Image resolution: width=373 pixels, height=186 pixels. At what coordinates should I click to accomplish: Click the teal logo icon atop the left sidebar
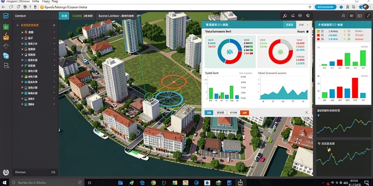coord(6,16)
